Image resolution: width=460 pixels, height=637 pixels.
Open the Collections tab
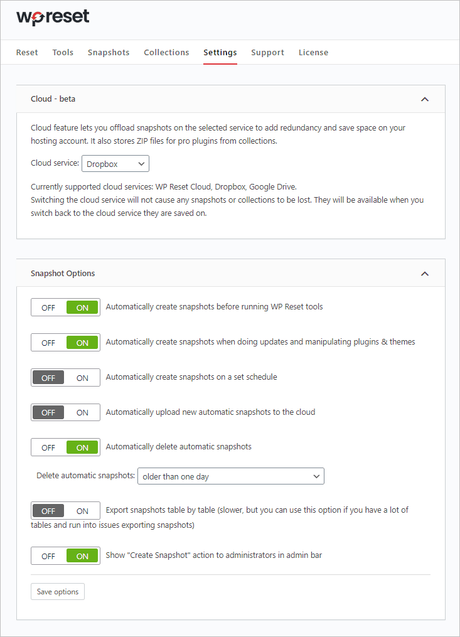click(166, 52)
